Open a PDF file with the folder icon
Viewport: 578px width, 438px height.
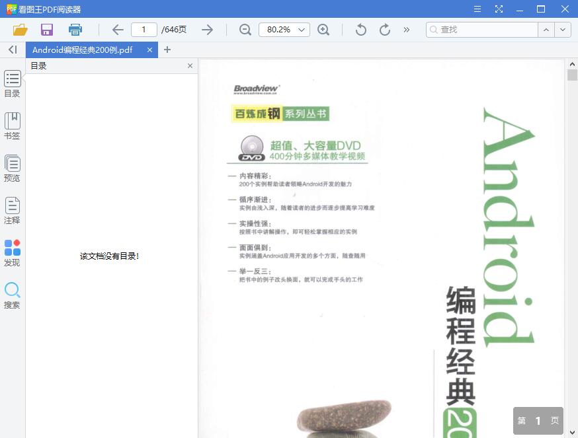[19, 30]
